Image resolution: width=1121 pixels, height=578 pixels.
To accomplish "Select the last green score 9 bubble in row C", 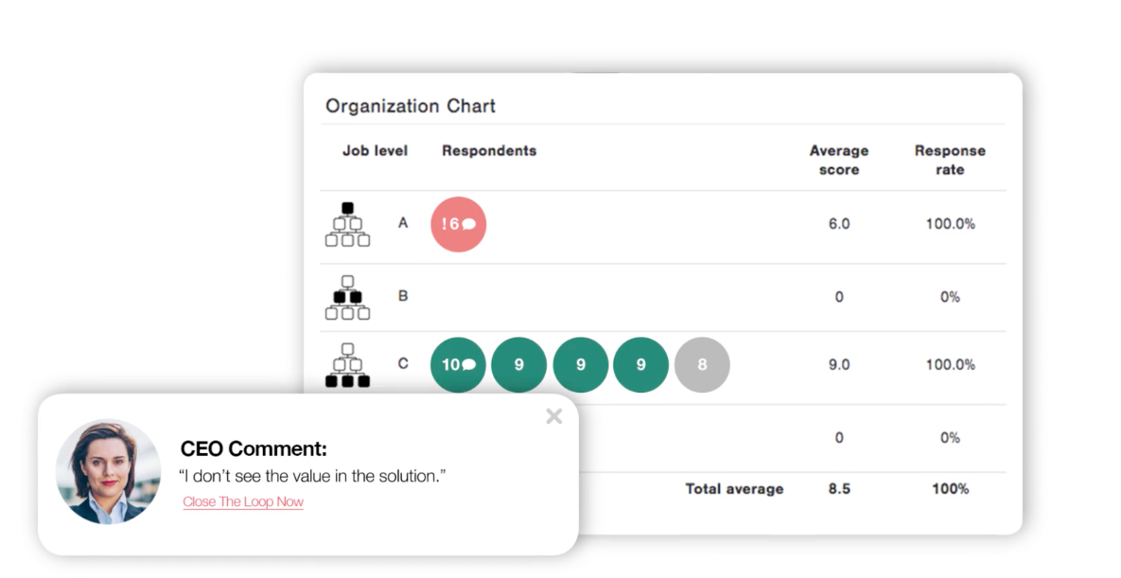I will tap(641, 365).
